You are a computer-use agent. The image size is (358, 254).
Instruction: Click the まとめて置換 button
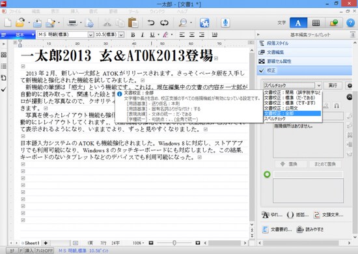coord(325,164)
